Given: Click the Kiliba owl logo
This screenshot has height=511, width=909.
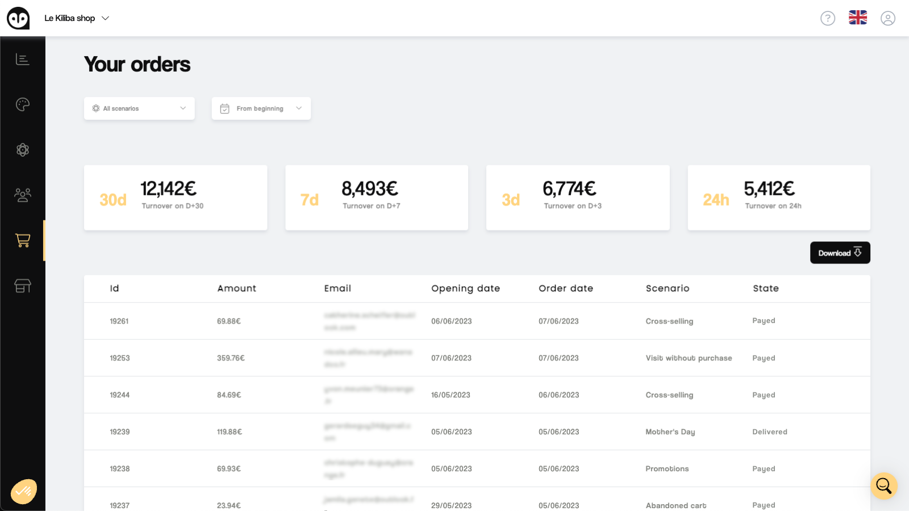Looking at the screenshot, I should 17,18.
